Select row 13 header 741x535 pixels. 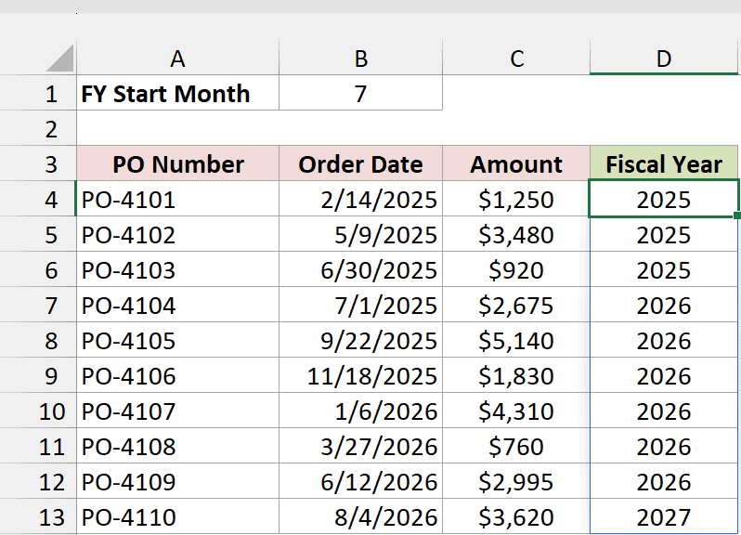tap(38, 516)
